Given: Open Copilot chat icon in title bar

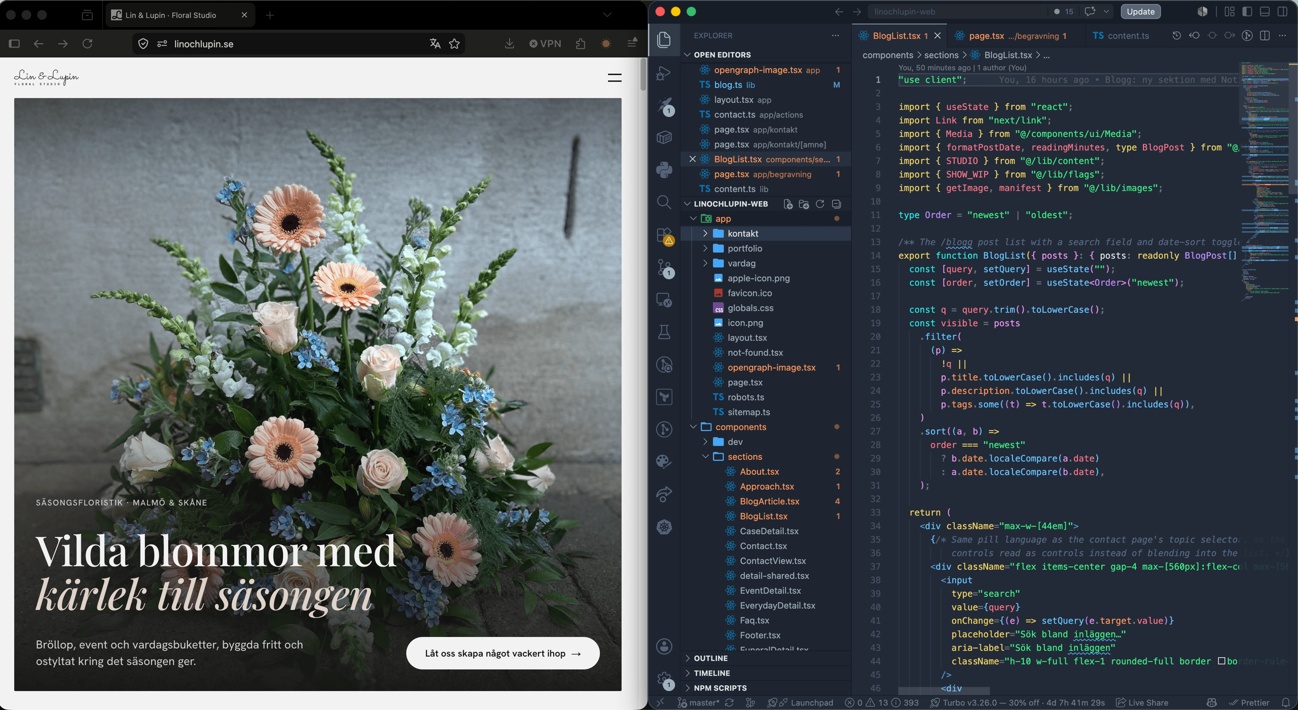Looking at the screenshot, I should tap(1090, 11).
